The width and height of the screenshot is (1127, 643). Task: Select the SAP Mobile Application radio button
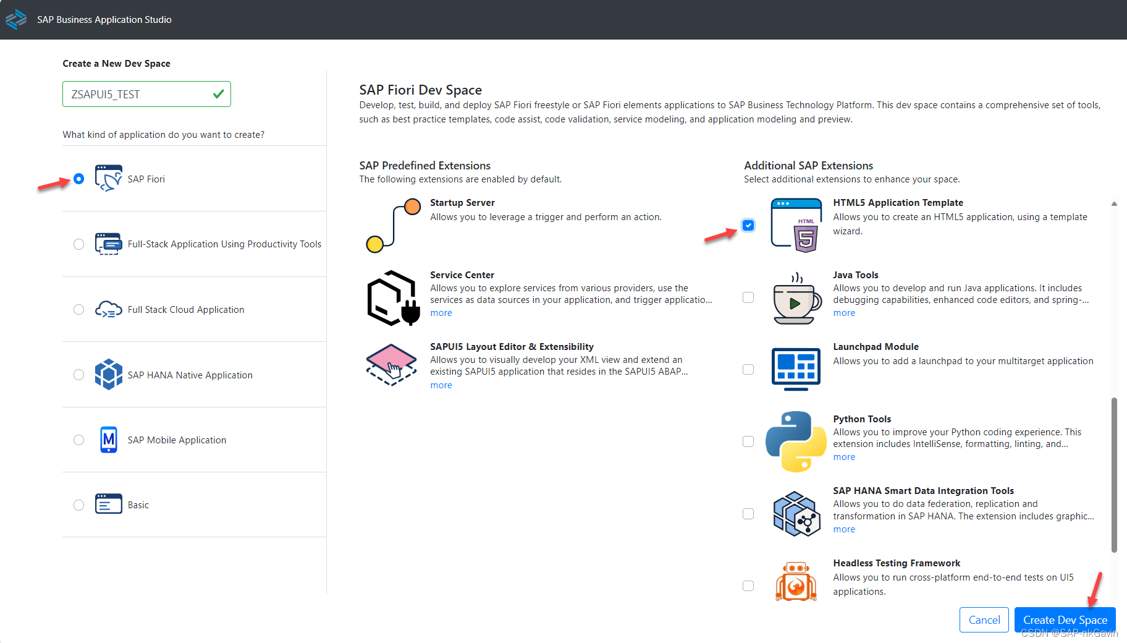click(x=78, y=440)
